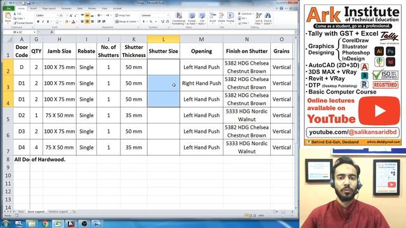Click the Undo icon in Quick Access Toolbar

click(10, 3)
